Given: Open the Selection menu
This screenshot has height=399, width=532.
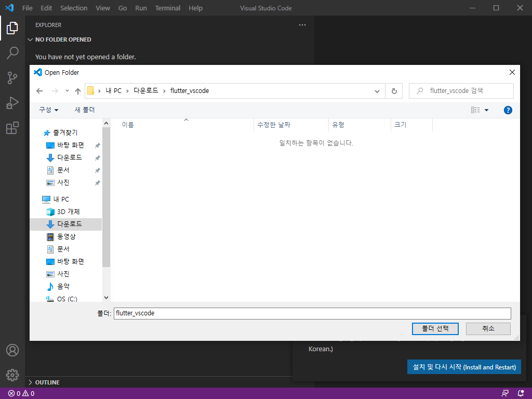Looking at the screenshot, I should (74, 8).
